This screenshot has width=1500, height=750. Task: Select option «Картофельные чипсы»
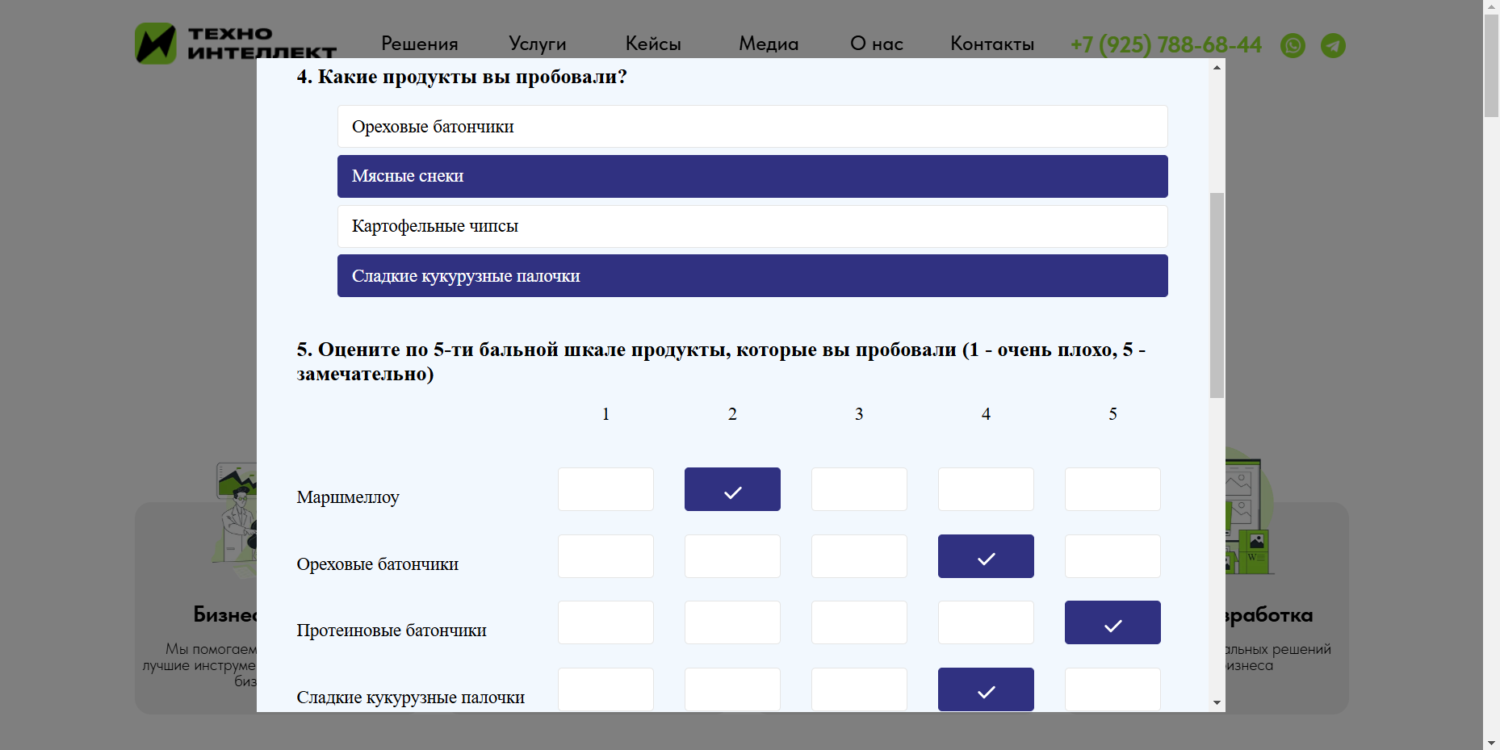752,226
